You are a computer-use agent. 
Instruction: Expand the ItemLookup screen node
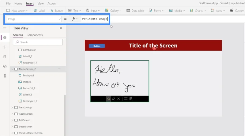click(12, 107)
